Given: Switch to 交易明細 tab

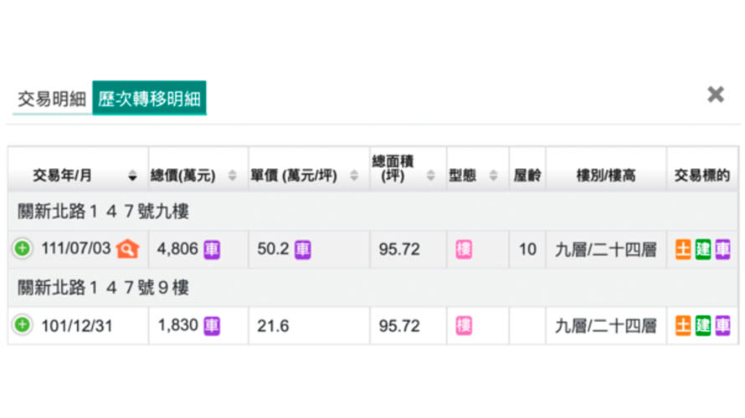Looking at the screenshot, I should pos(51,99).
